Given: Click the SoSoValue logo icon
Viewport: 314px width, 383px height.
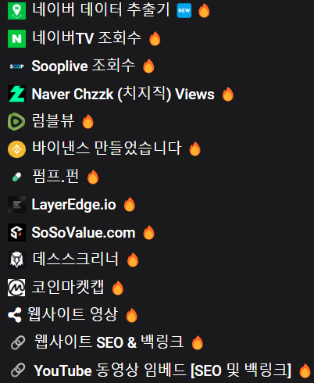Looking at the screenshot, I should coord(16,232).
